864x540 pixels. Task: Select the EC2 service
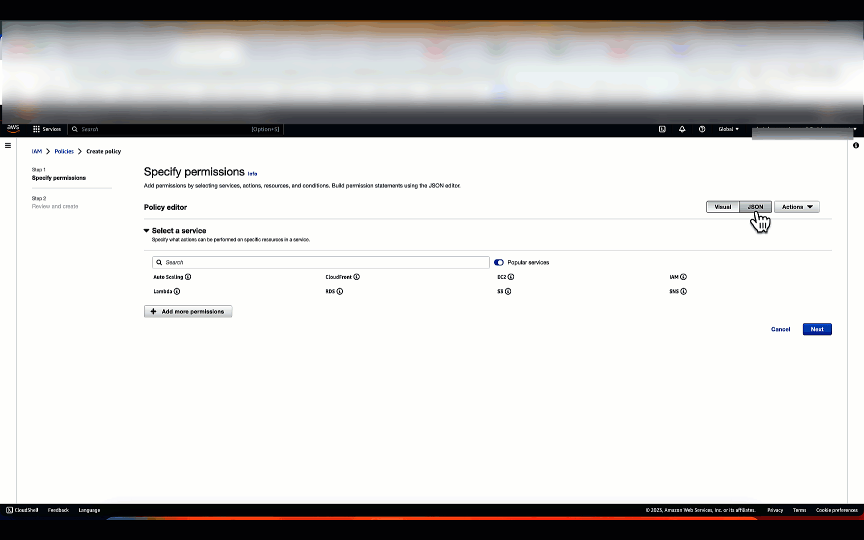tap(501, 277)
